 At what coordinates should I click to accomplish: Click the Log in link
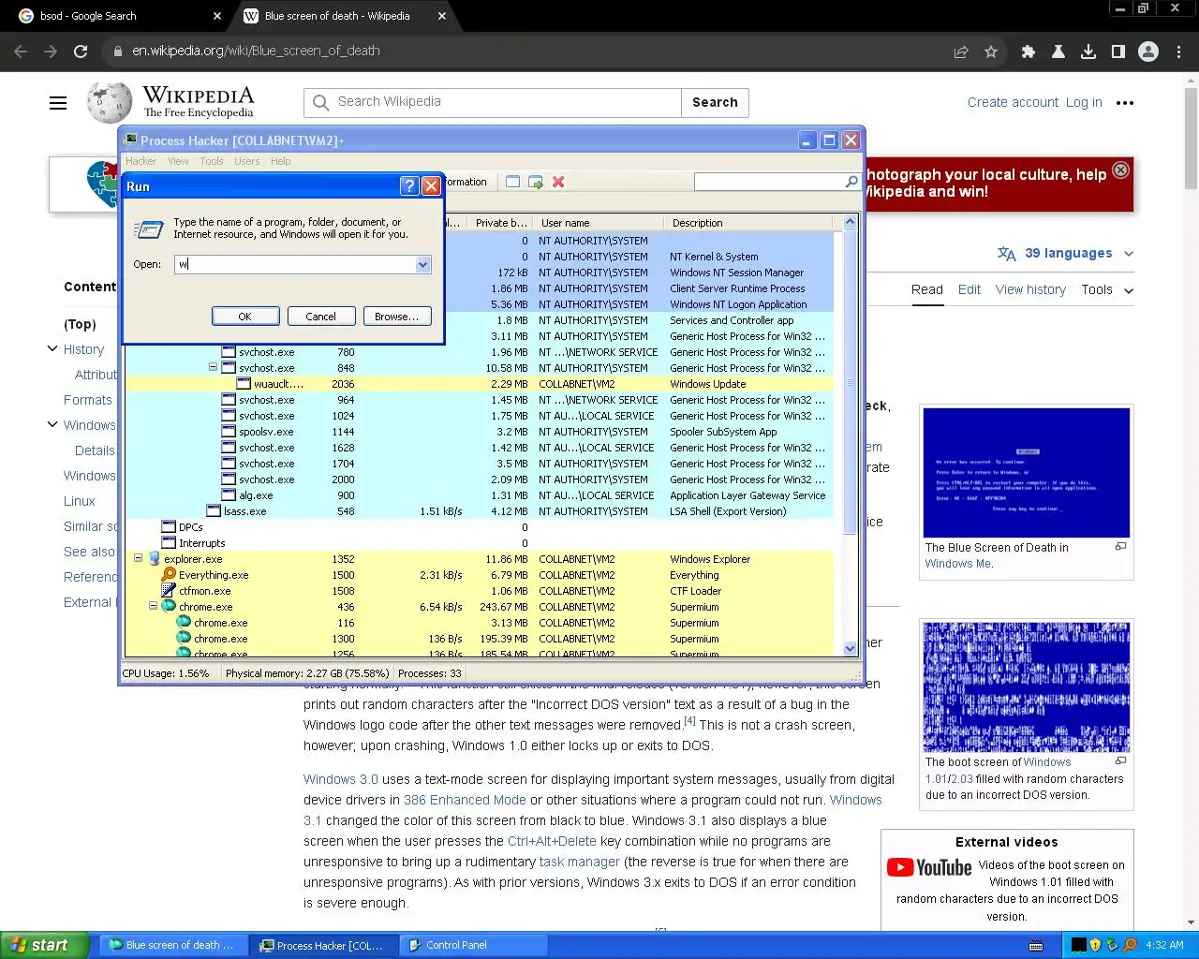pyautogui.click(x=1084, y=102)
